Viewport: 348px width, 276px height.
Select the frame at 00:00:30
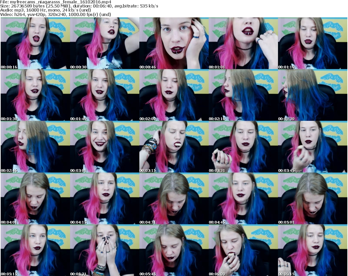[x=104, y=43]
